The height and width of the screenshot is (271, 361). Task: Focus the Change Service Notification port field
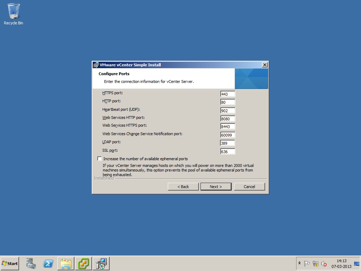[x=228, y=135]
